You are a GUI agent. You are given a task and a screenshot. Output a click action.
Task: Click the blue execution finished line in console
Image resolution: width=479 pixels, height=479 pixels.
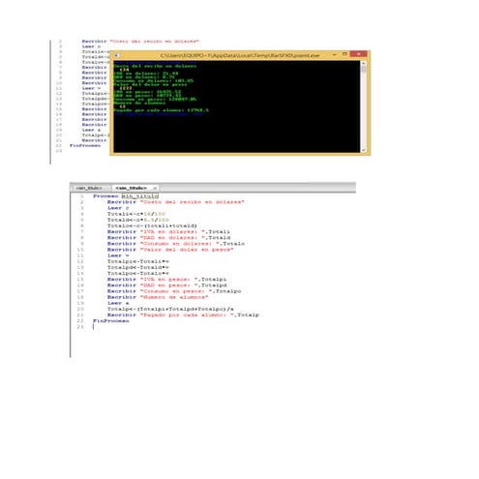tap(159, 114)
